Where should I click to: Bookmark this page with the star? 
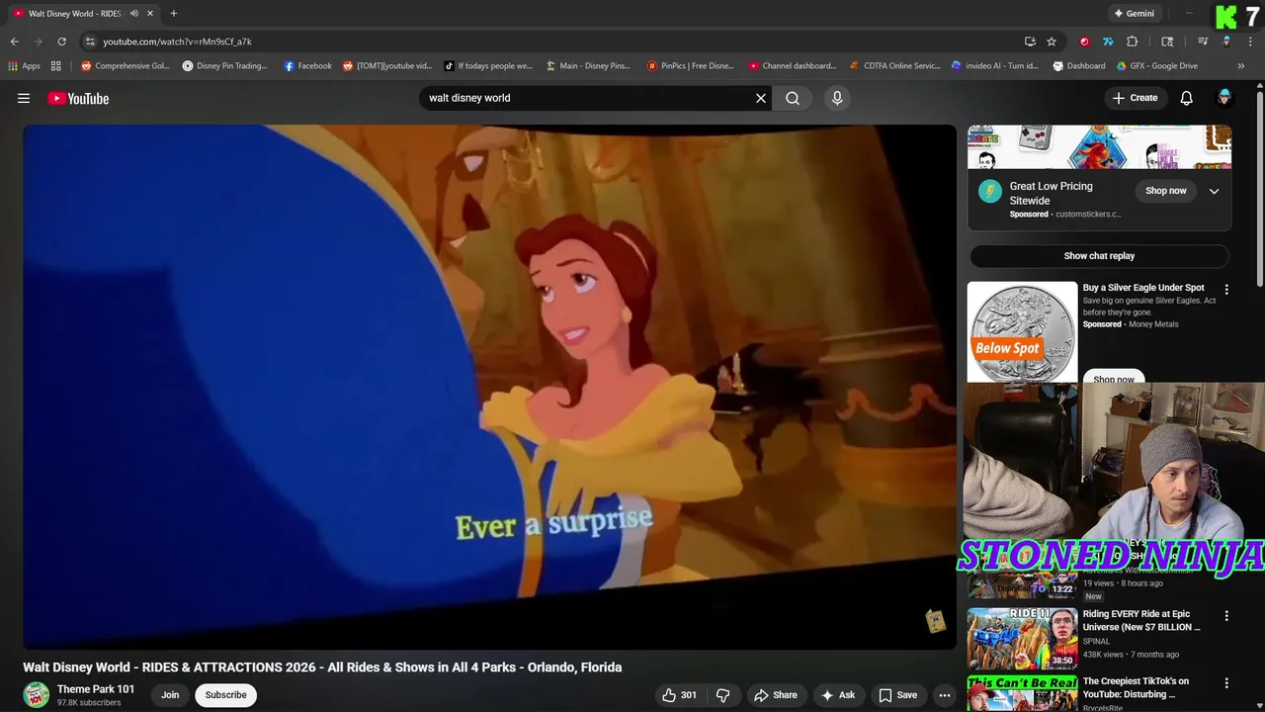[x=1052, y=42]
